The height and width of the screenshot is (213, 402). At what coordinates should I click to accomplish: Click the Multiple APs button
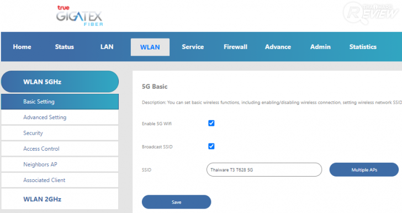(364, 169)
